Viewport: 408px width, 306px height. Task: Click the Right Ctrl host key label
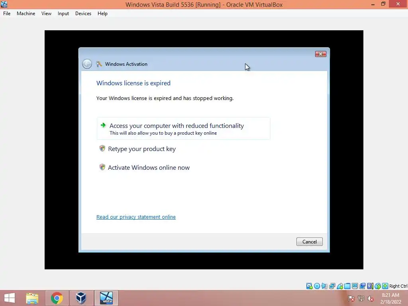(x=398, y=286)
